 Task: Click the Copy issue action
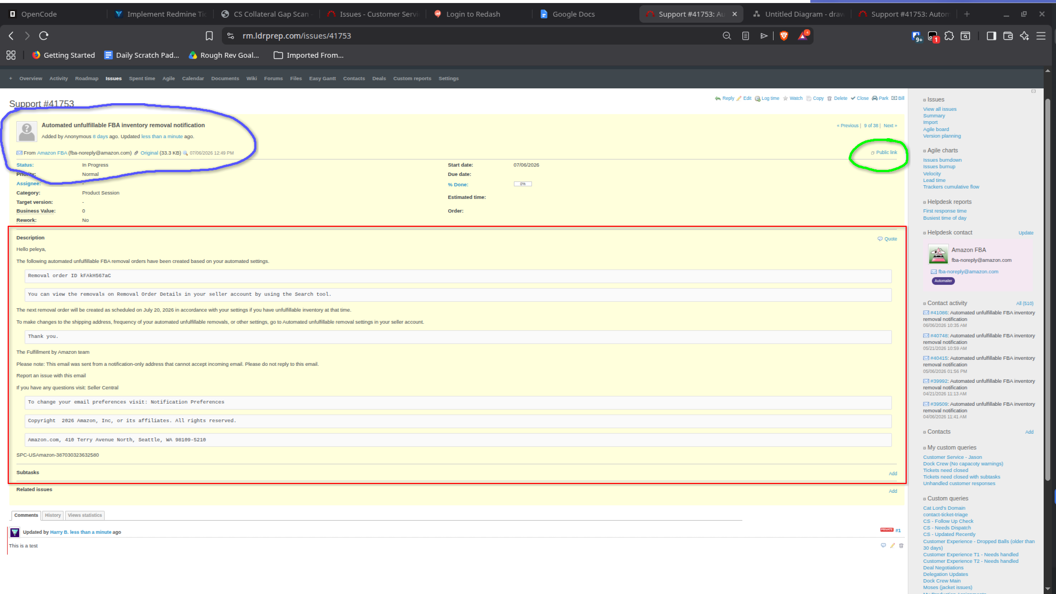815,98
